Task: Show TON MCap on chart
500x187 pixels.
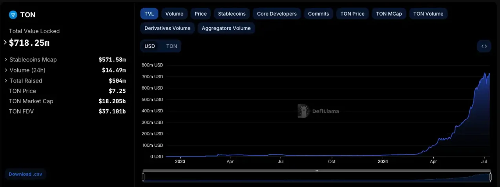Action: point(389,14)
